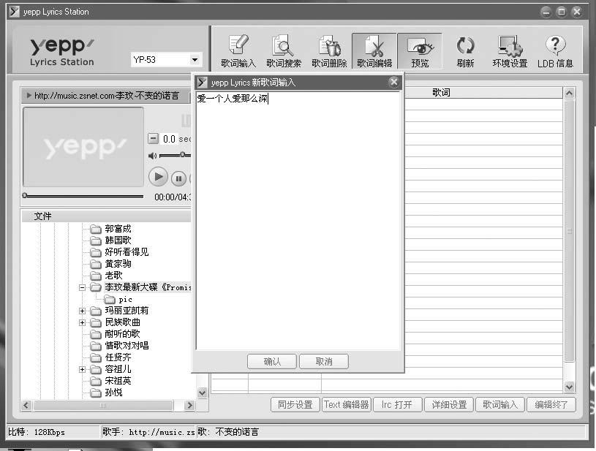Image resolution: width=596 pixels, height=451 pixels.
Task: Click the yepp logo display thumbnail
Action: (x=83, y=147)
